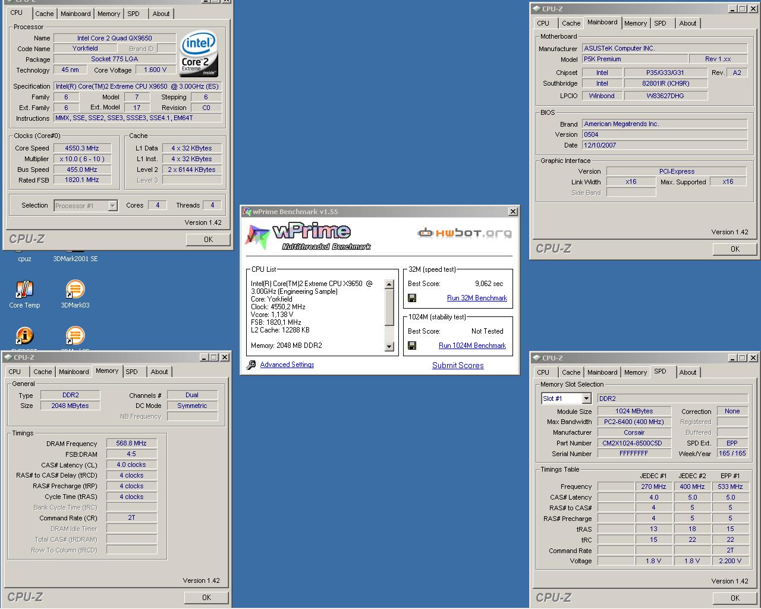Click the Intel Core 2 Extreme logo

click(x=199, y=54)
